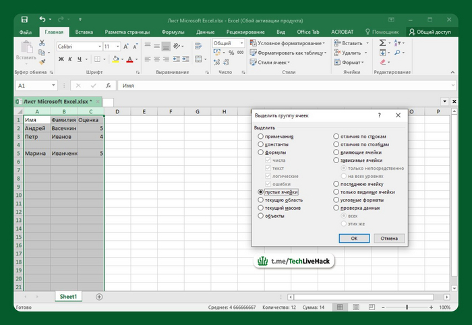Screen dimensions: 472x325
Task: Click the Clear eraser icon
Action: [x=382, y=62]
